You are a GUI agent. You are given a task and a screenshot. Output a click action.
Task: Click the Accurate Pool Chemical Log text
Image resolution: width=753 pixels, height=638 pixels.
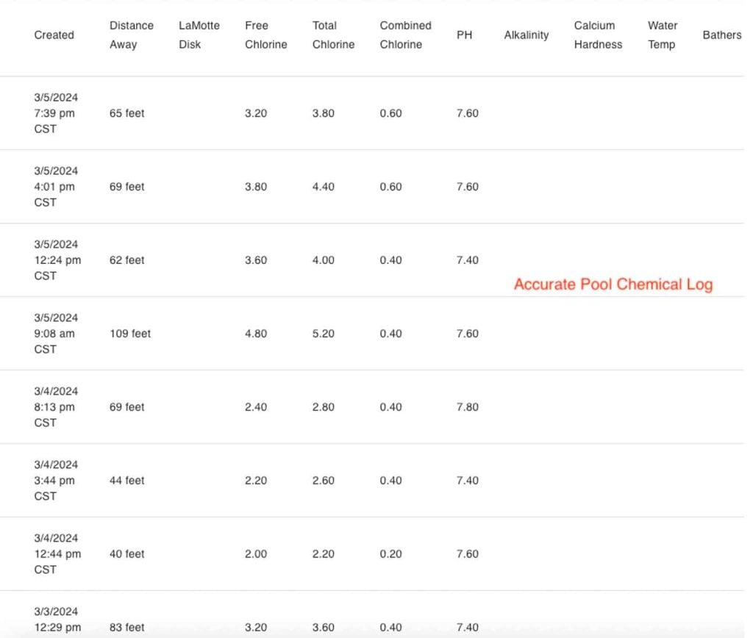(613, 284)
